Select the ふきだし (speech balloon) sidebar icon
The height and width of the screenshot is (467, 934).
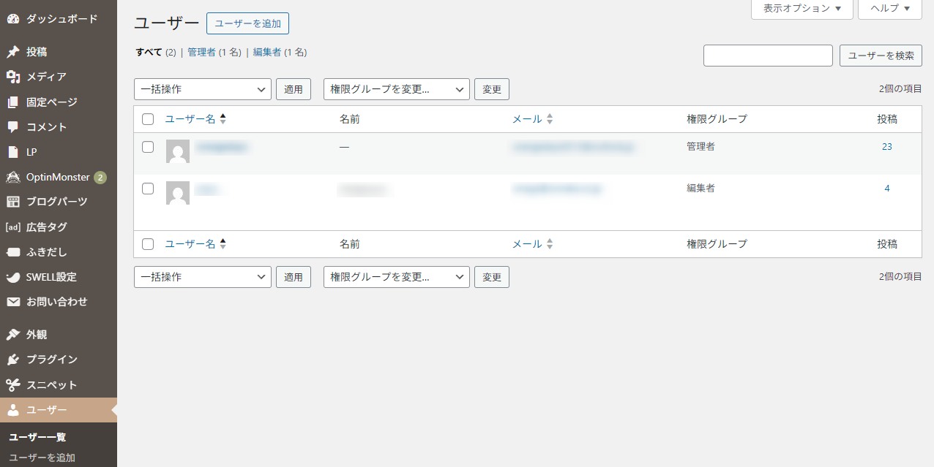(x=12, y=251)
